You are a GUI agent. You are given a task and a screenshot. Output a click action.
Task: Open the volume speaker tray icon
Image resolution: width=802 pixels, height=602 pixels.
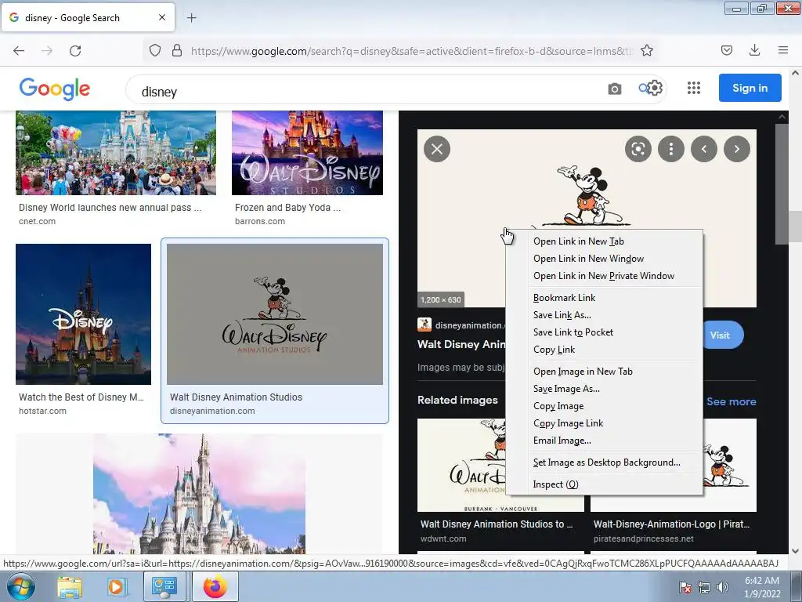722,587
